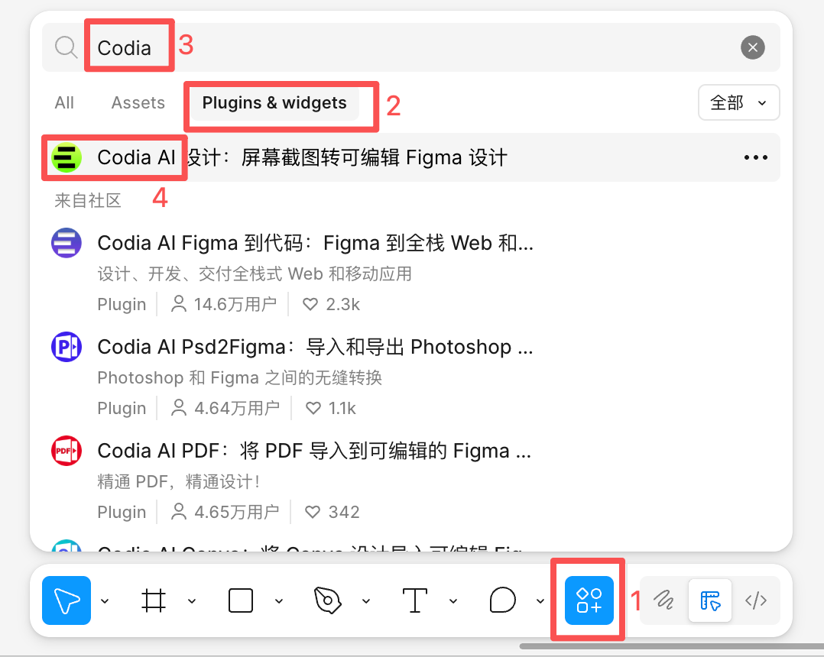The width and height of the screenshot is (824, 657).
Task: Expand Comment tool options chevron
Action: coord(540,600)
